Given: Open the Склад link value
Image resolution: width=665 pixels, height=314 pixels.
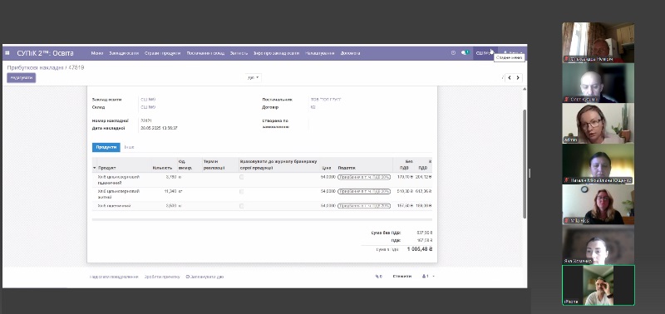Looking at the screenshot, I should [x=148, y=107].
